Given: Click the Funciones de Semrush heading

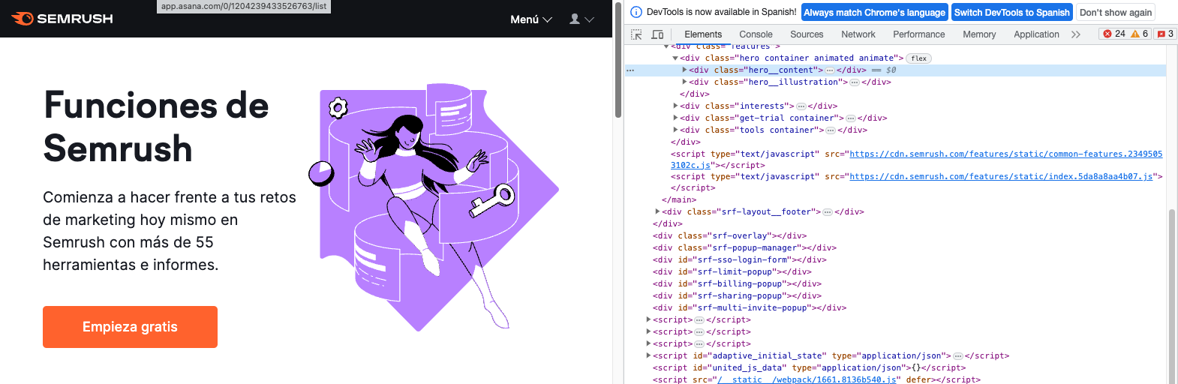Looking at the screenshot, I should (156, 127).
